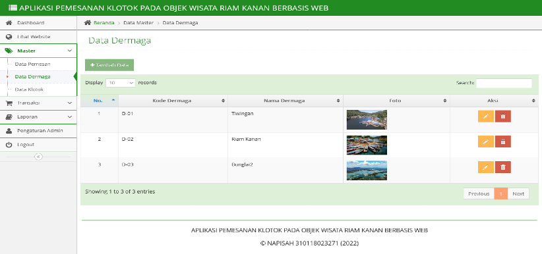Click the Search input field
The image size is (542, 254).
pos(504,83)
